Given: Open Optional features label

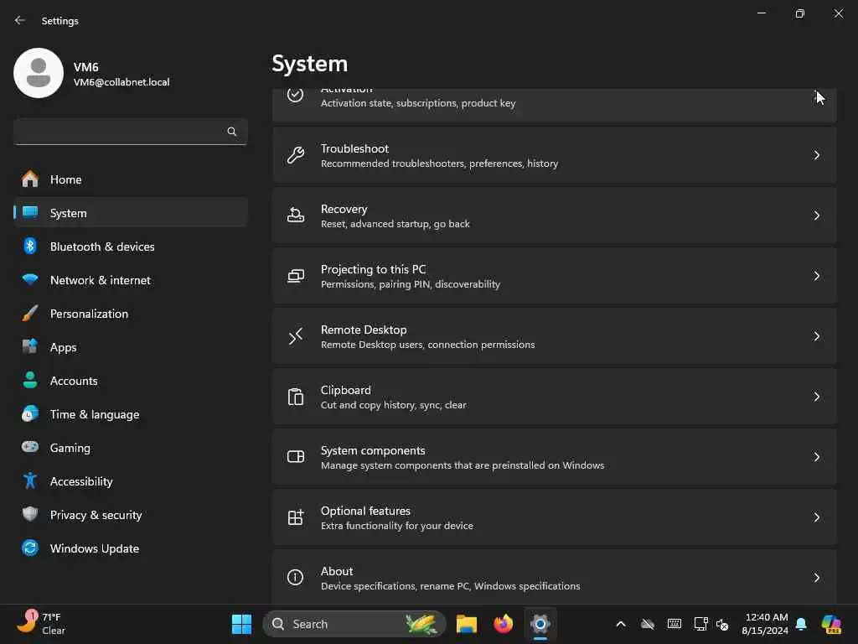Looking at the screenshot, I should [365, 511].
